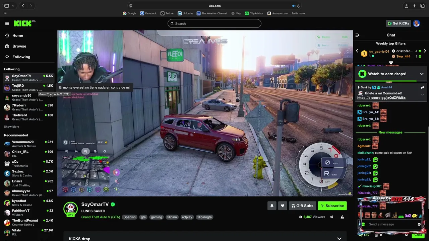Image resolution: width=429 pixels, height=241 pixels.
Task: Select the Spanish tag
Action: 129,217
